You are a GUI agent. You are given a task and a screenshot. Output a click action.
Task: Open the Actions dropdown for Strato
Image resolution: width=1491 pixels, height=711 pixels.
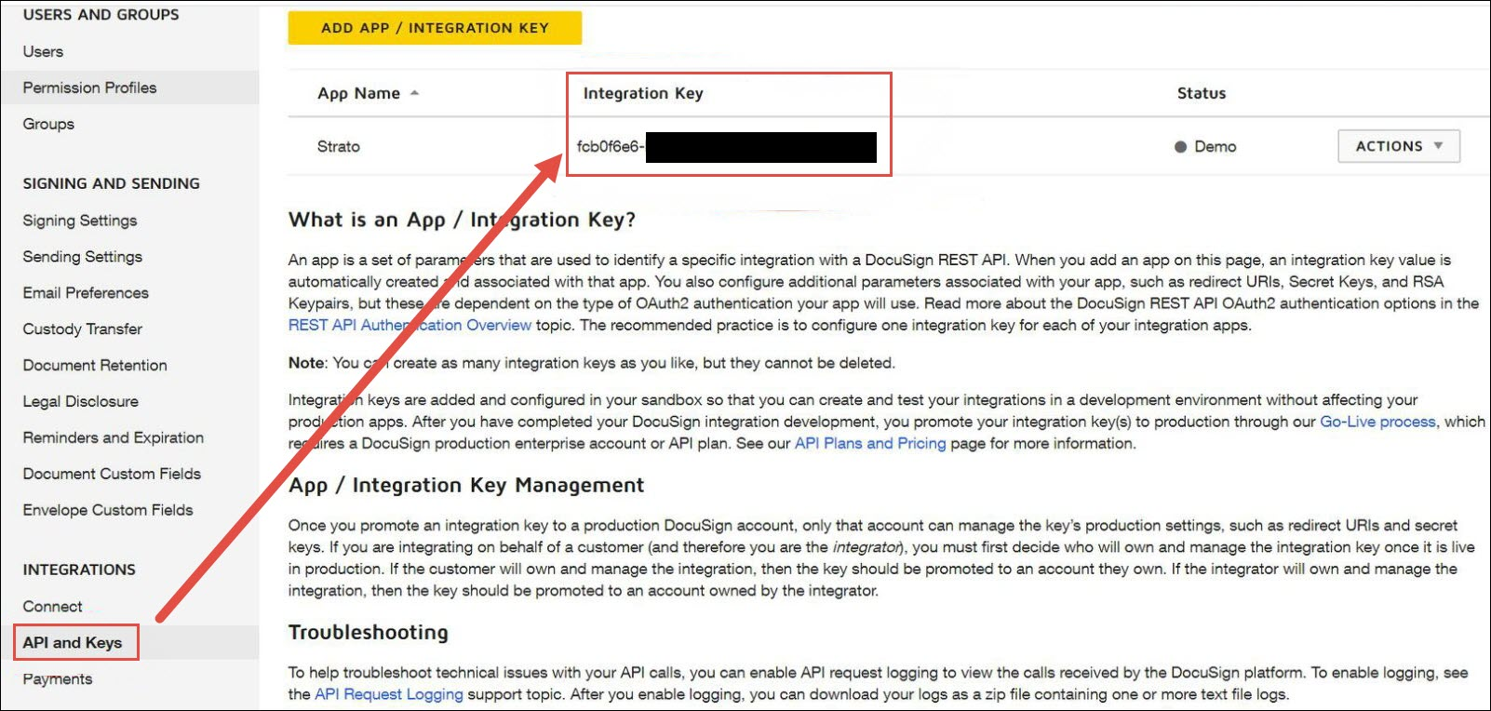point(1398,146)
